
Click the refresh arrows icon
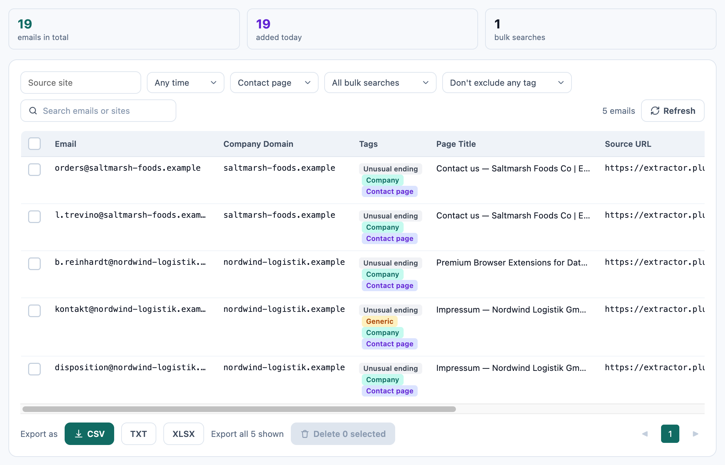(x=655, y=111)
